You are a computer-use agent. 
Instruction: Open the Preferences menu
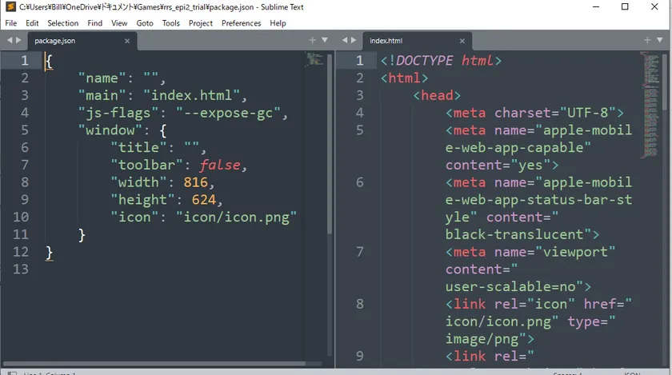pyautogui.click(x=241, y=23)
